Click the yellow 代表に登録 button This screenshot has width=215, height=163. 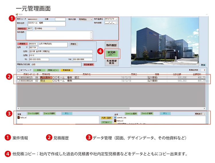[x=106, y=118]
